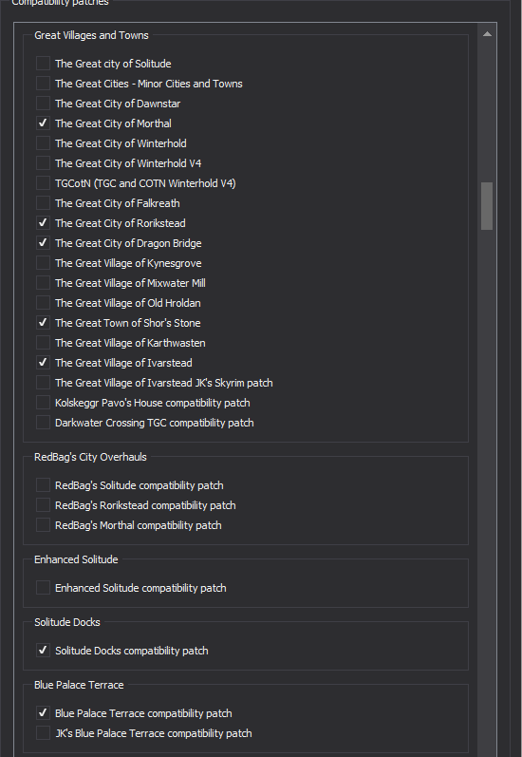Viewport: 522px width, 757px height.
Task: Enable RedBag's Solitude compatibility patch
Action: click(43, 485)
